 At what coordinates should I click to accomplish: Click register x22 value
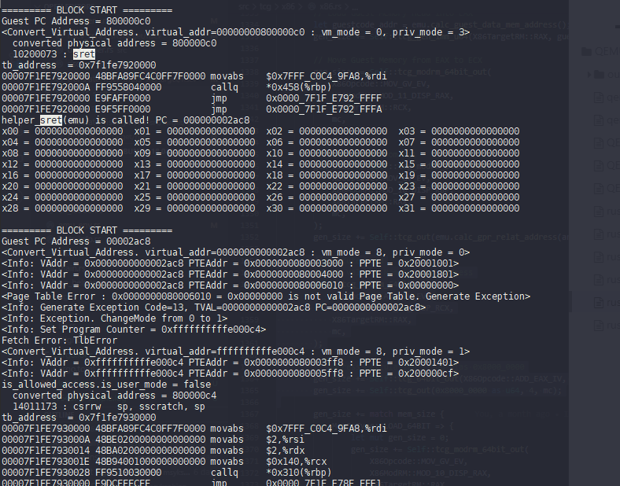(343, 186)
